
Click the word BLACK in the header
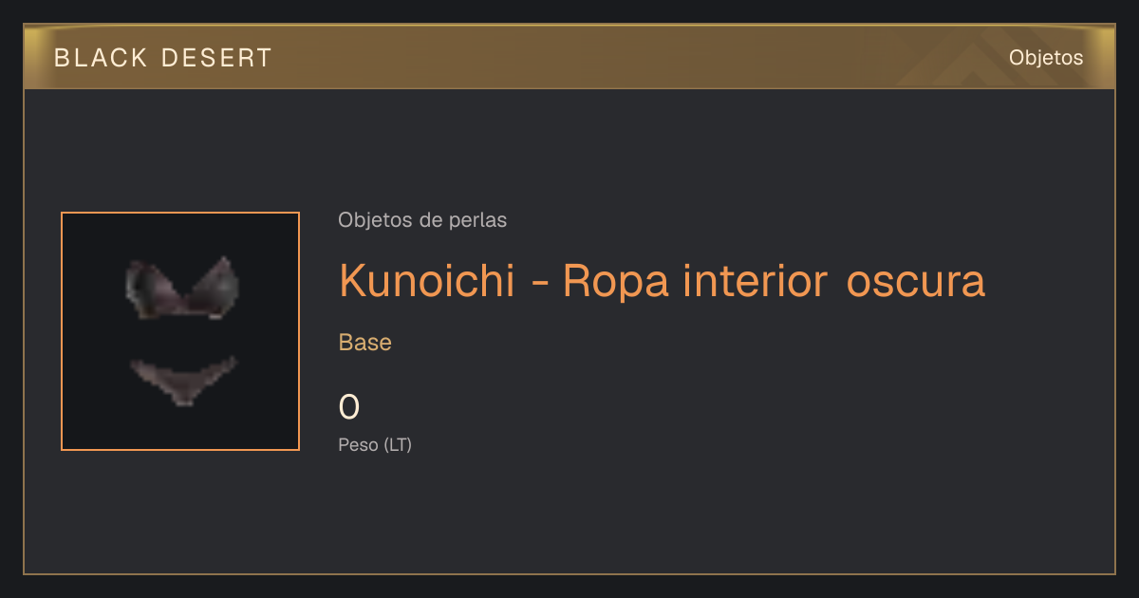point(102,58)
